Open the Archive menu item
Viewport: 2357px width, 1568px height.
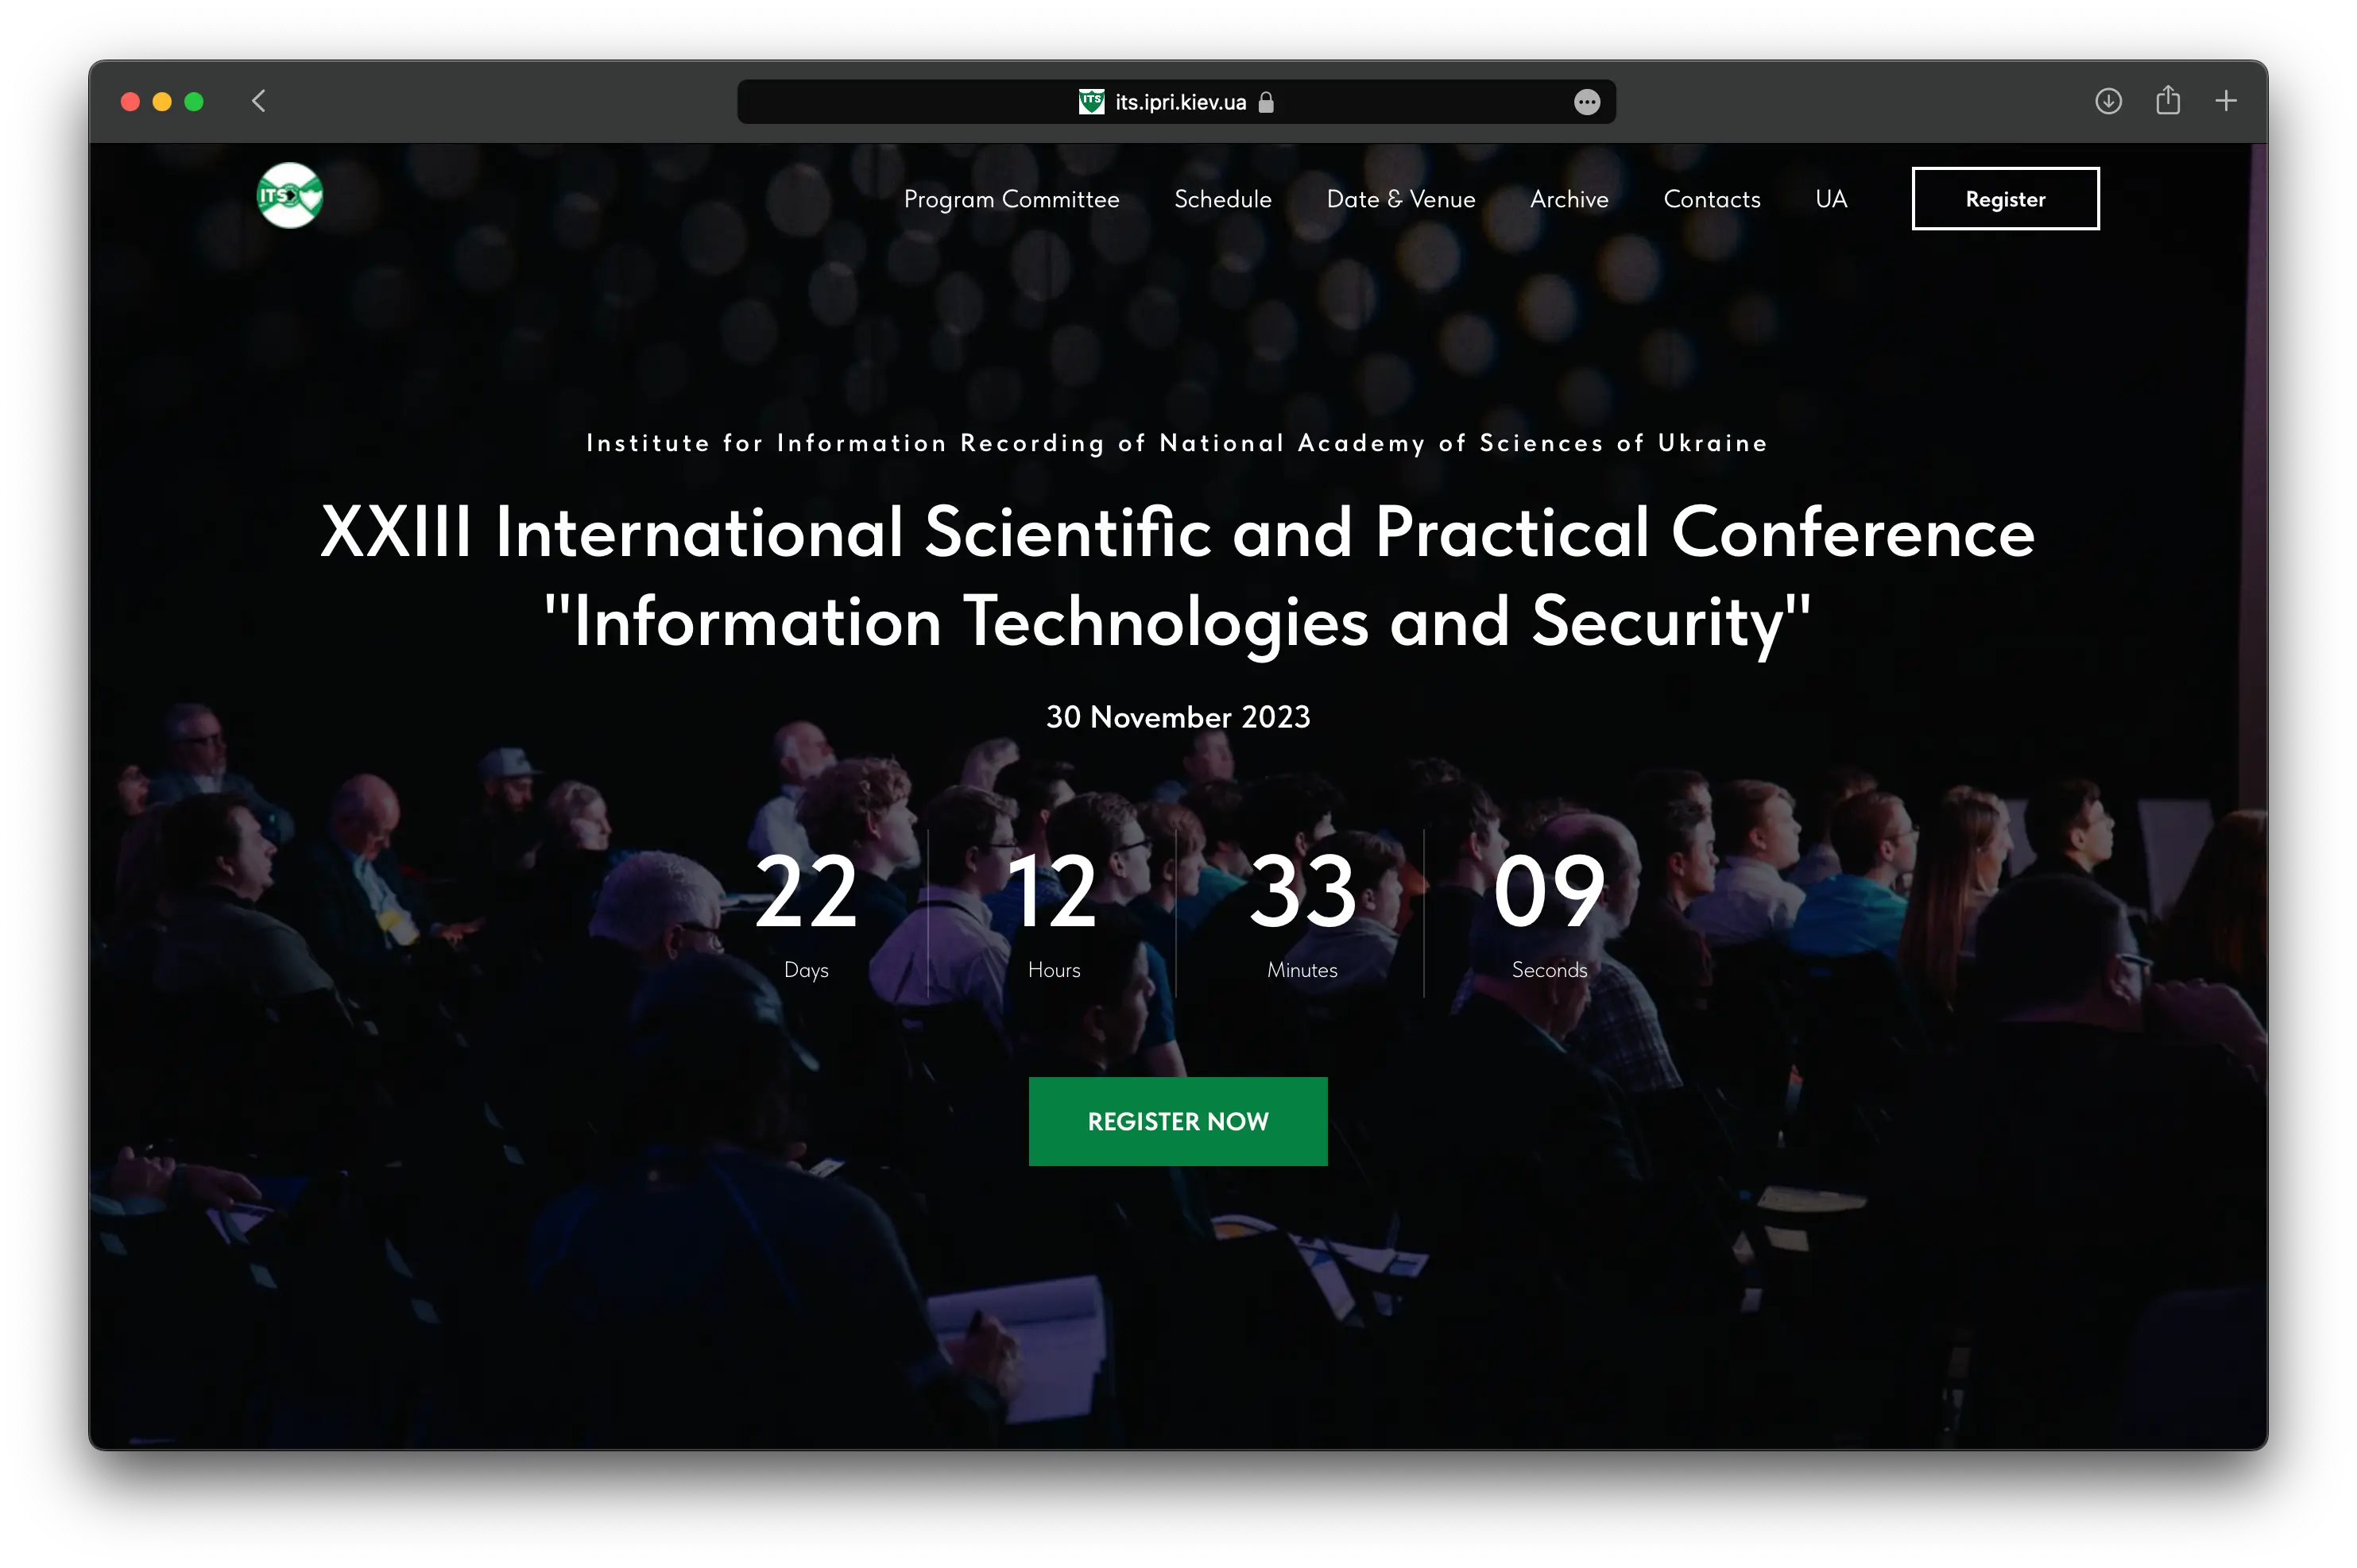pos(1569,199)
